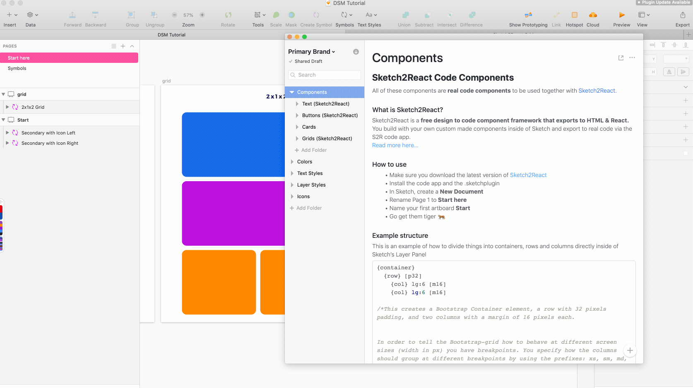The height and width of the screenshot is (388, 693).
Task: Open the Text Styles toolbar menu
Action: click(371, 15)
